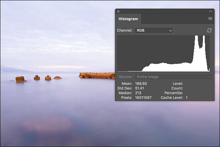
Task: Click the Cache Level readout
Action: 174,98
